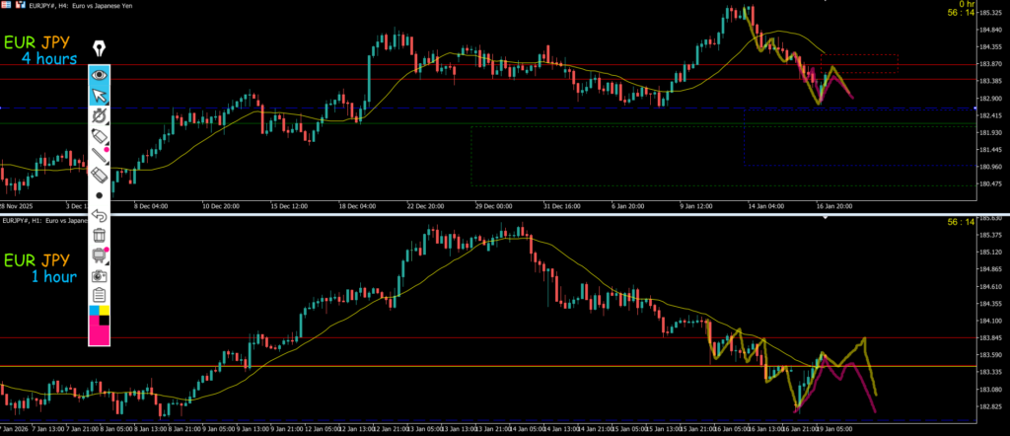Viewport: 1010px width, 436px height.
Task: Click the EURJPY#, H4 chart title
Action: click(x=59, y=5)
